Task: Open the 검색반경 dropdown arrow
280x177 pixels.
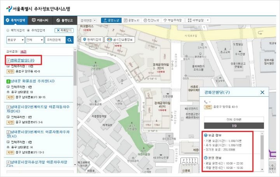Action: [x=94, y=21]
